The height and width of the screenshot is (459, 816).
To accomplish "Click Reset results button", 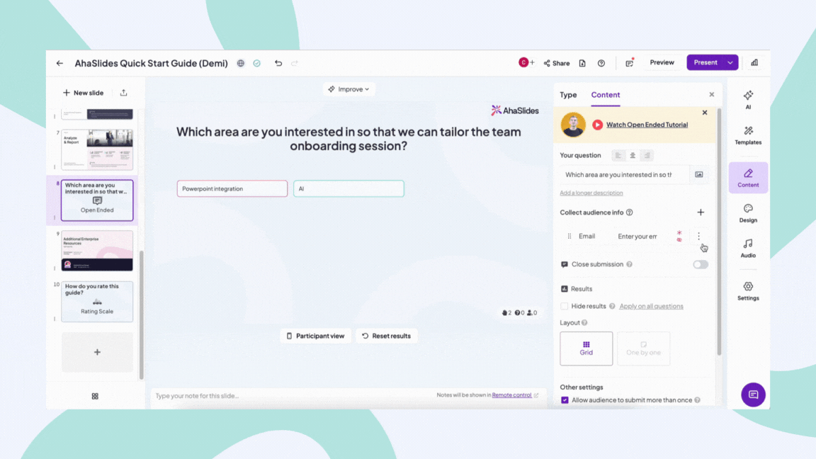I will click(x=386, y=336).
